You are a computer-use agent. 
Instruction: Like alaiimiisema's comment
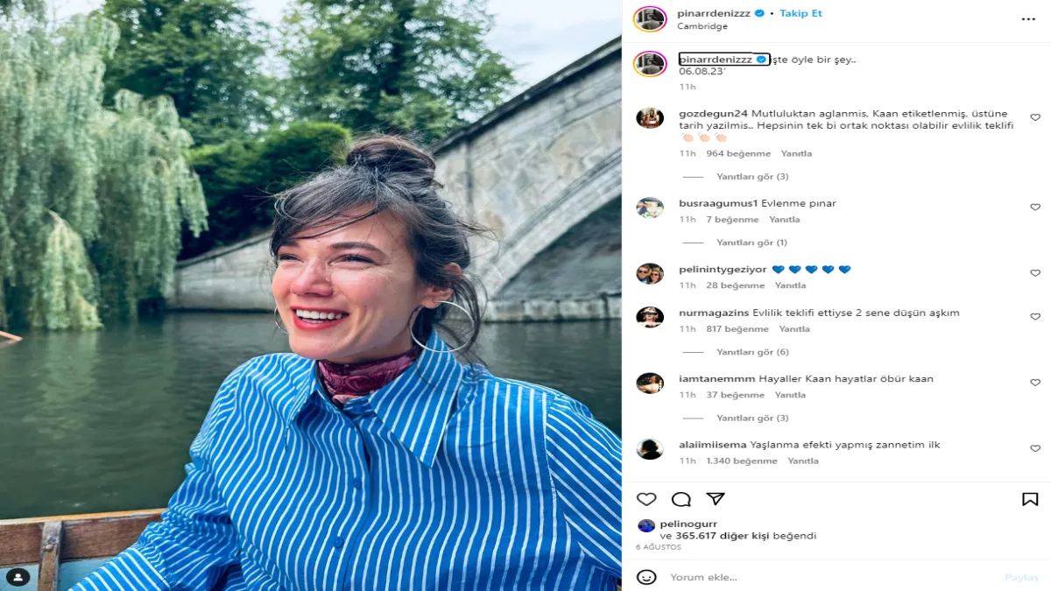1035,448
